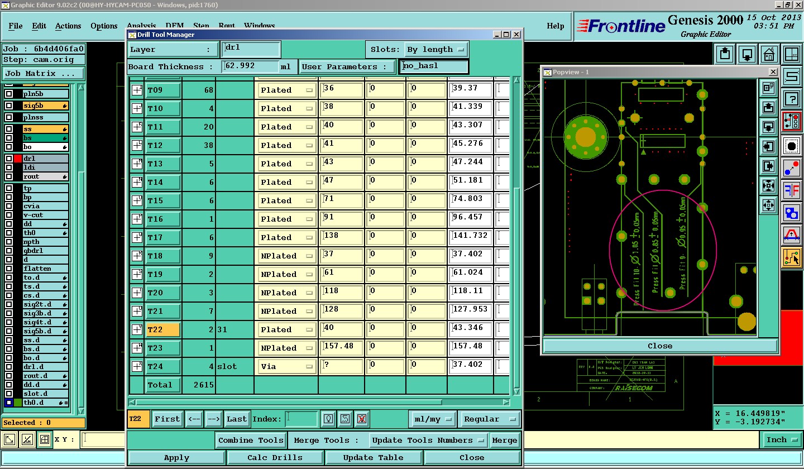Open the Options menu
Viewport: 804px width, 469px height.
pos(104,26)
